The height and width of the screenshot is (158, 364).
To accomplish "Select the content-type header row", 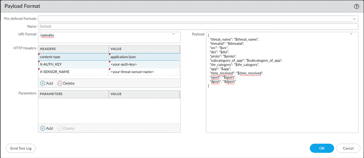I will click(73, 57).
